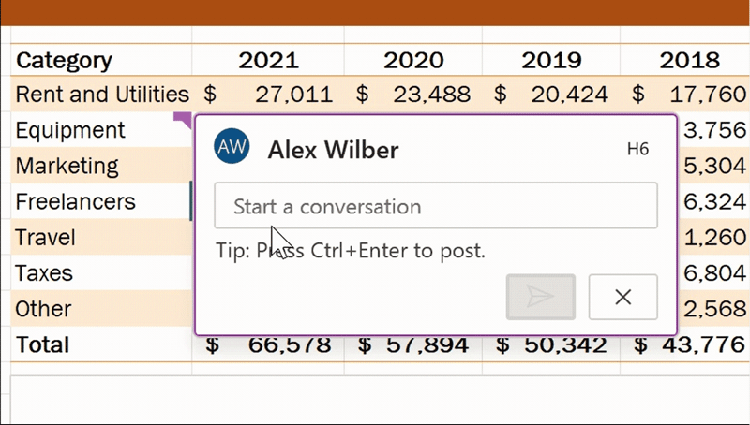Select the Total row label cell

[x=101, y=344]
